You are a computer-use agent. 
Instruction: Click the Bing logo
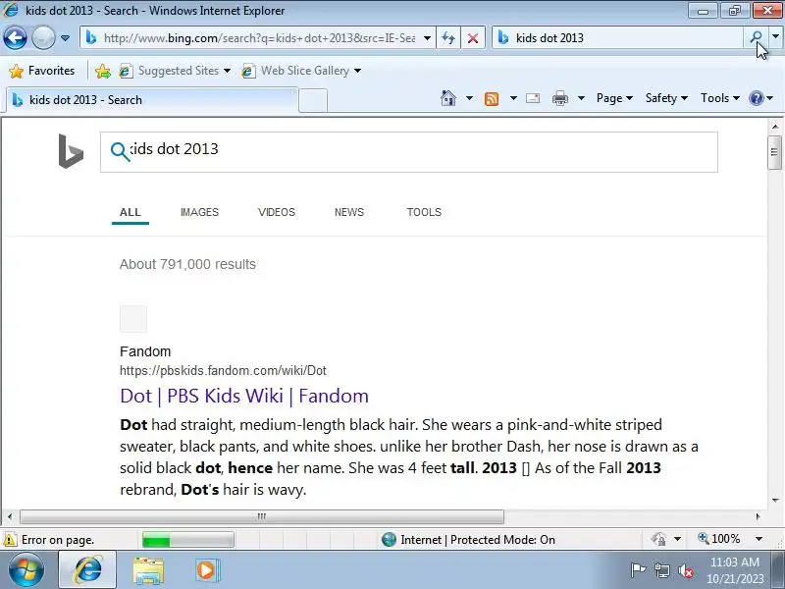pyautogui.click(x=71, y=151)
